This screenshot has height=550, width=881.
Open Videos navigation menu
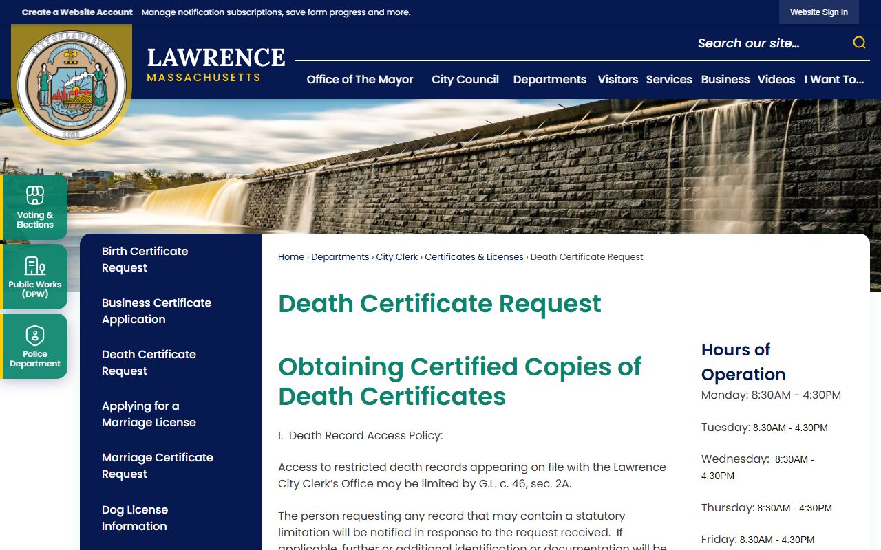[776, 79]
